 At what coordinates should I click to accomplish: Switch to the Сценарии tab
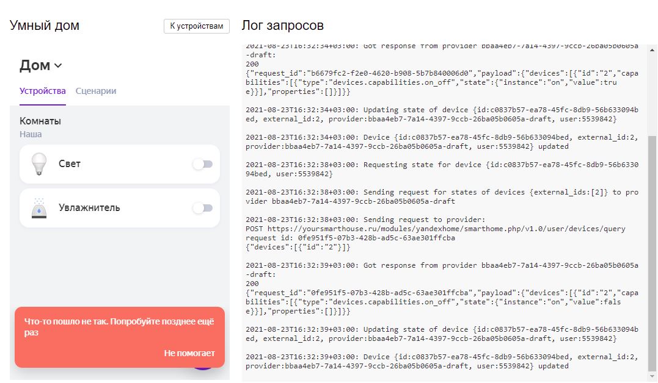coord(96,91)
